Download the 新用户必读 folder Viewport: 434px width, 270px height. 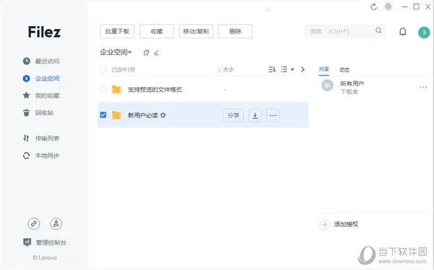(255, 115)
